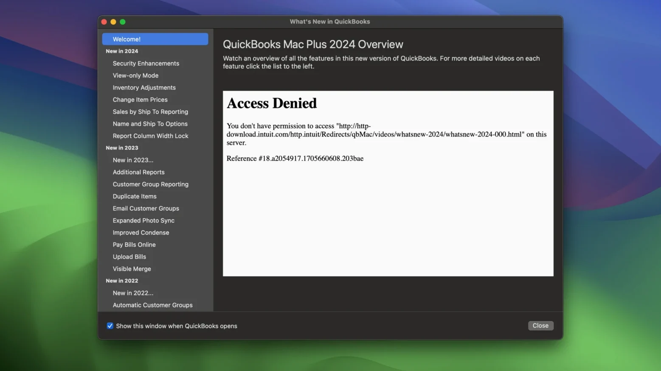This screenshot has width=661, height=371.
Task: Open Expanded Photo Sync topic
Action: pos(143,220)
